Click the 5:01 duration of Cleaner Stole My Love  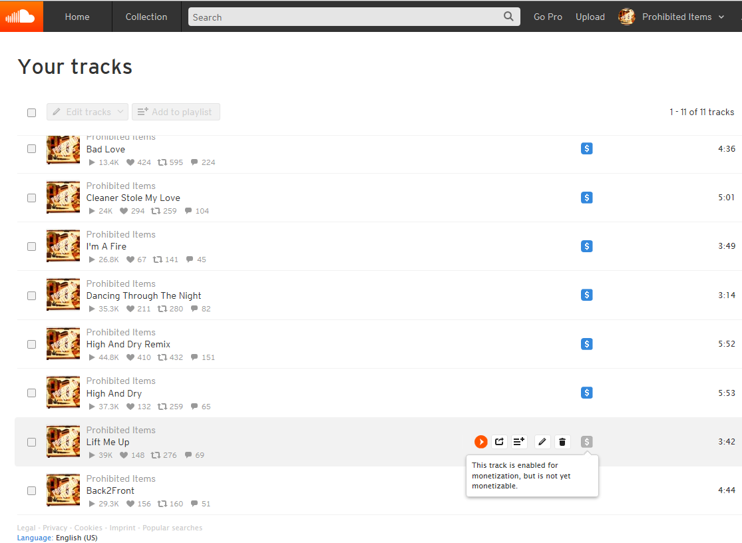tap(727, 197)
